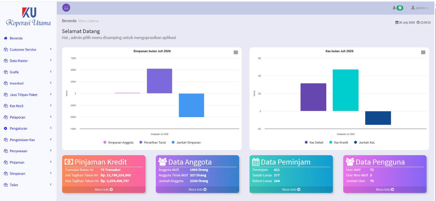Click the Penyewaan sidebar icon
436x201 pixels.
tap(6, 151)
